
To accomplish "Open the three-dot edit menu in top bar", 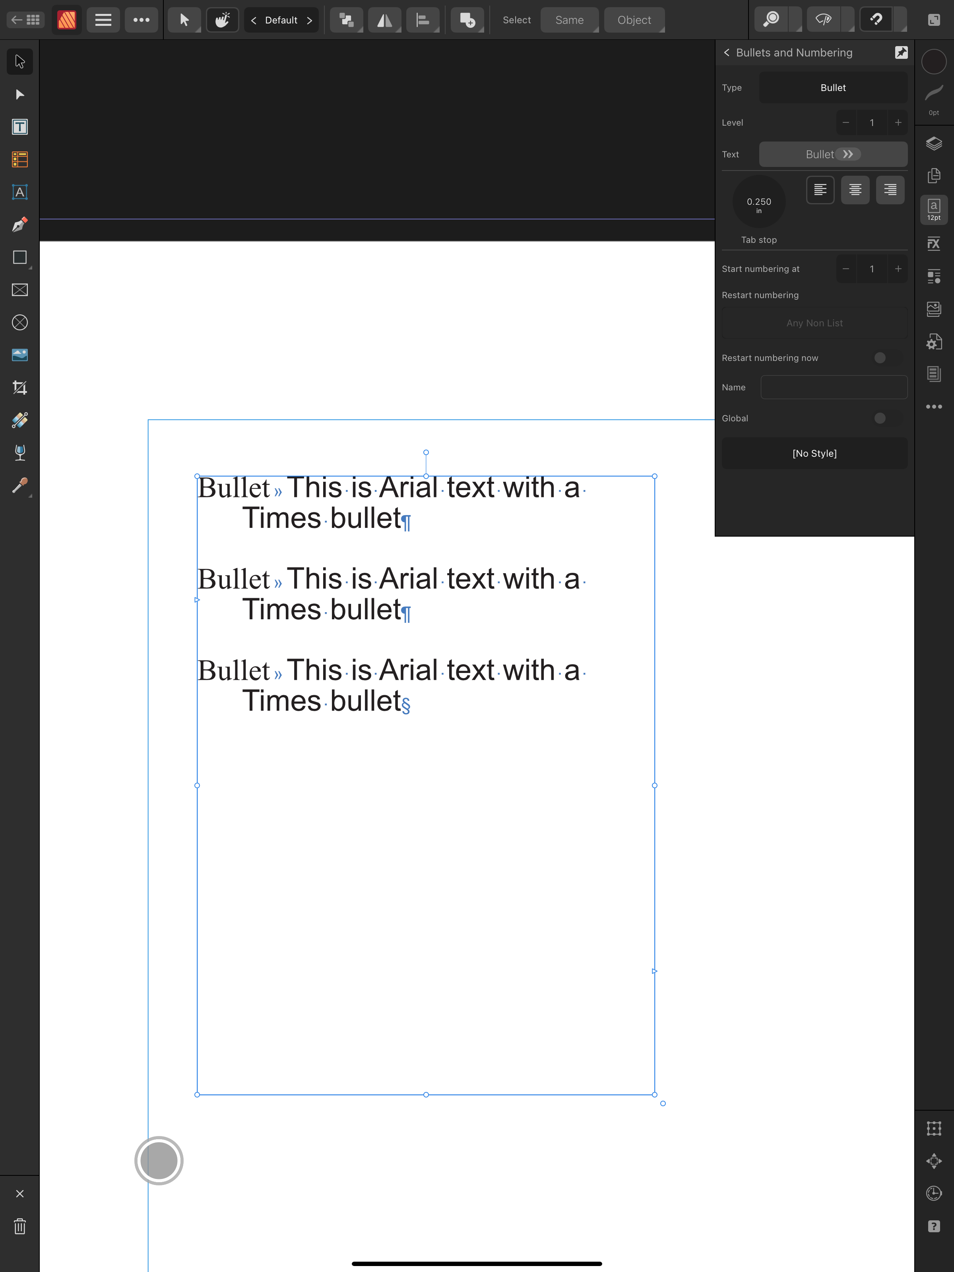I will [x=142, y=20].
